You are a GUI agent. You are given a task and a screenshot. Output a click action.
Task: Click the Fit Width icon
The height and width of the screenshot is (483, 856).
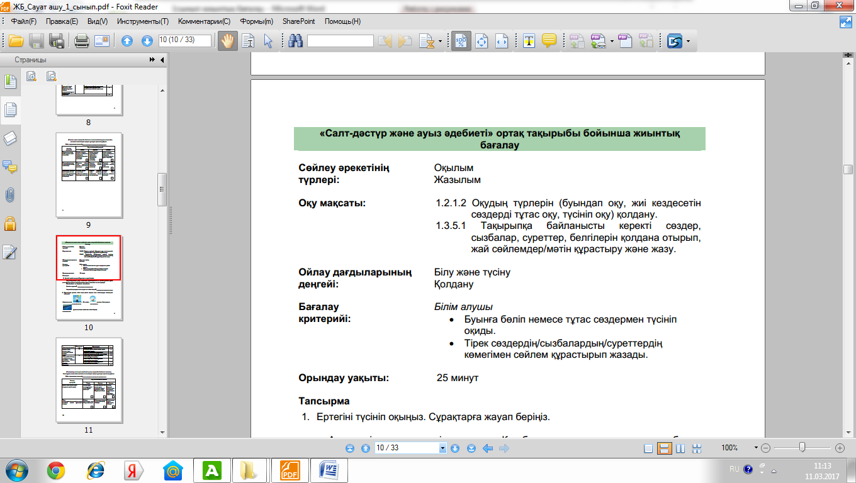(502, 42)
